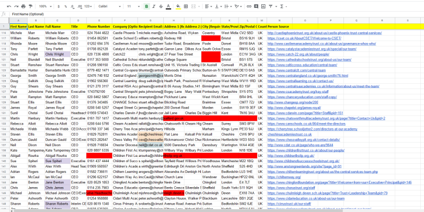Viewport: 424px width, 212px height.
Task: Click the Hillside address cell
Action: tap(174, 129)
